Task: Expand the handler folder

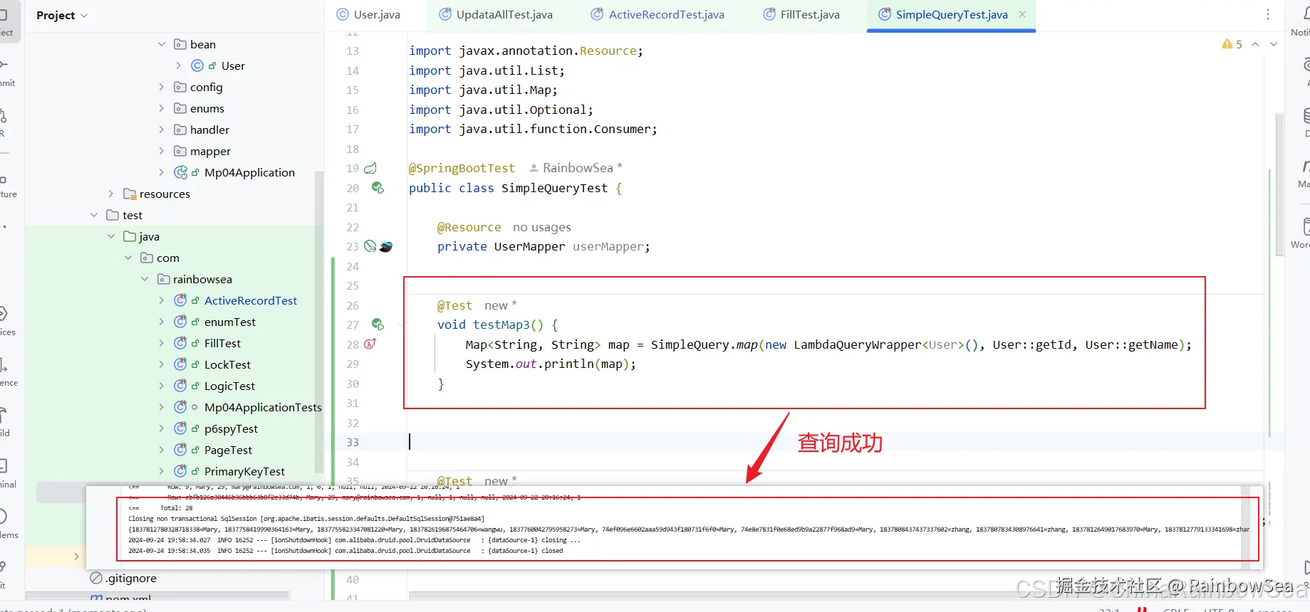Action: tap(162, 130)
